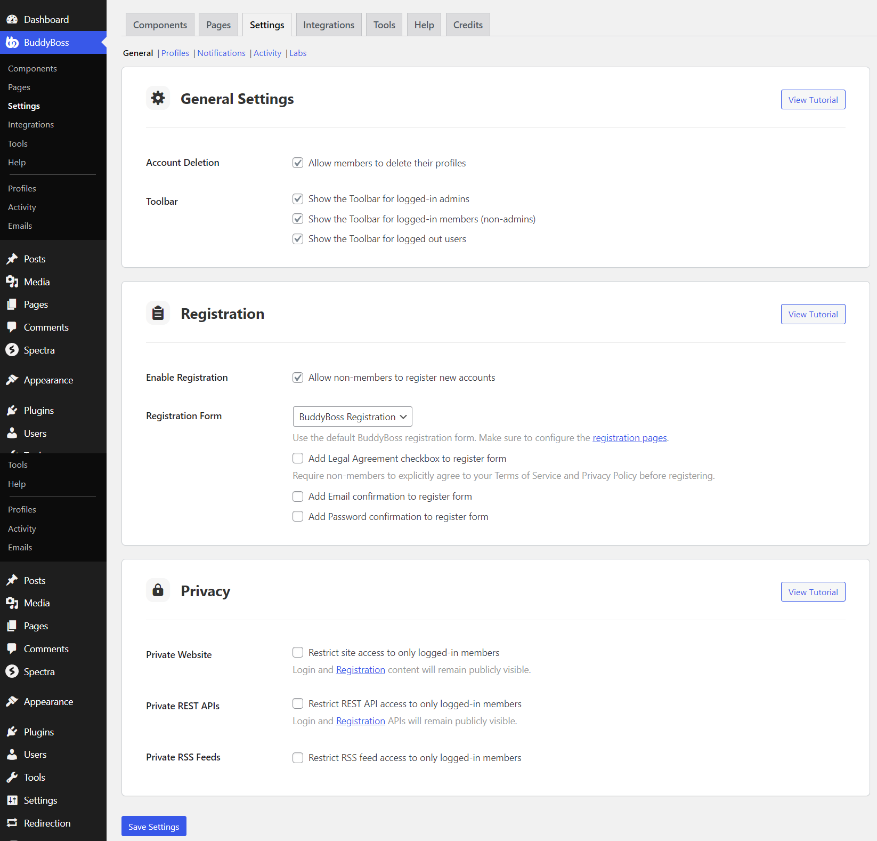Image resolution: width=877 pixels, height=841 pixels.
Task: Open bold Settings item in BuddyBoss submenu
Action: (24, 106)
